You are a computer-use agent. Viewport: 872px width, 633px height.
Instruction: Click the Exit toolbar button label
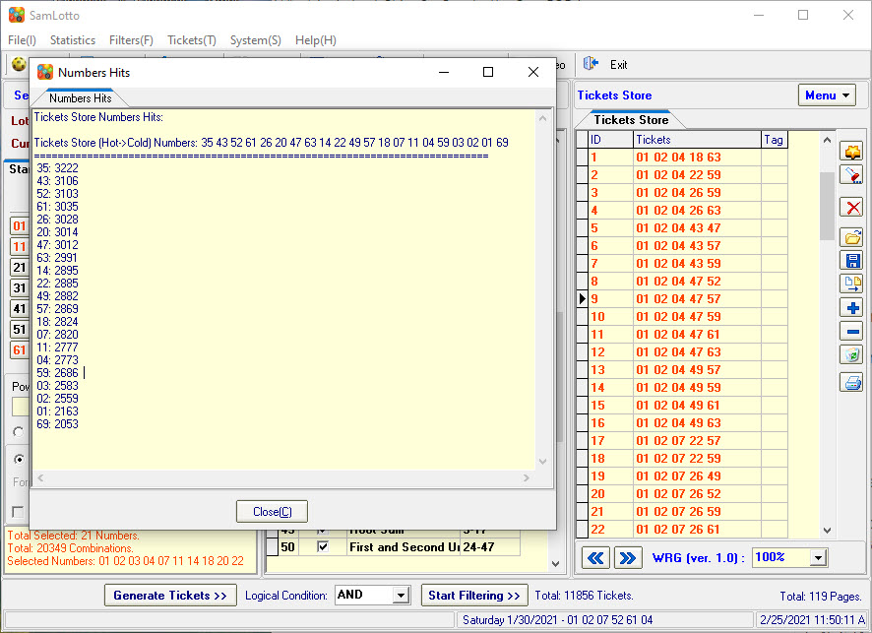pos(618,65)
